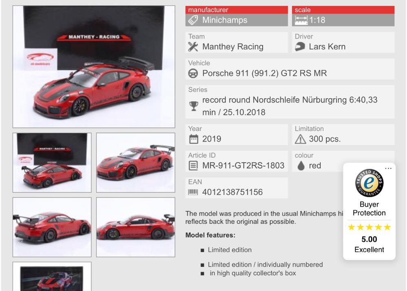
Task: Click the five-star rating row
Action: [x=369, y=227]
